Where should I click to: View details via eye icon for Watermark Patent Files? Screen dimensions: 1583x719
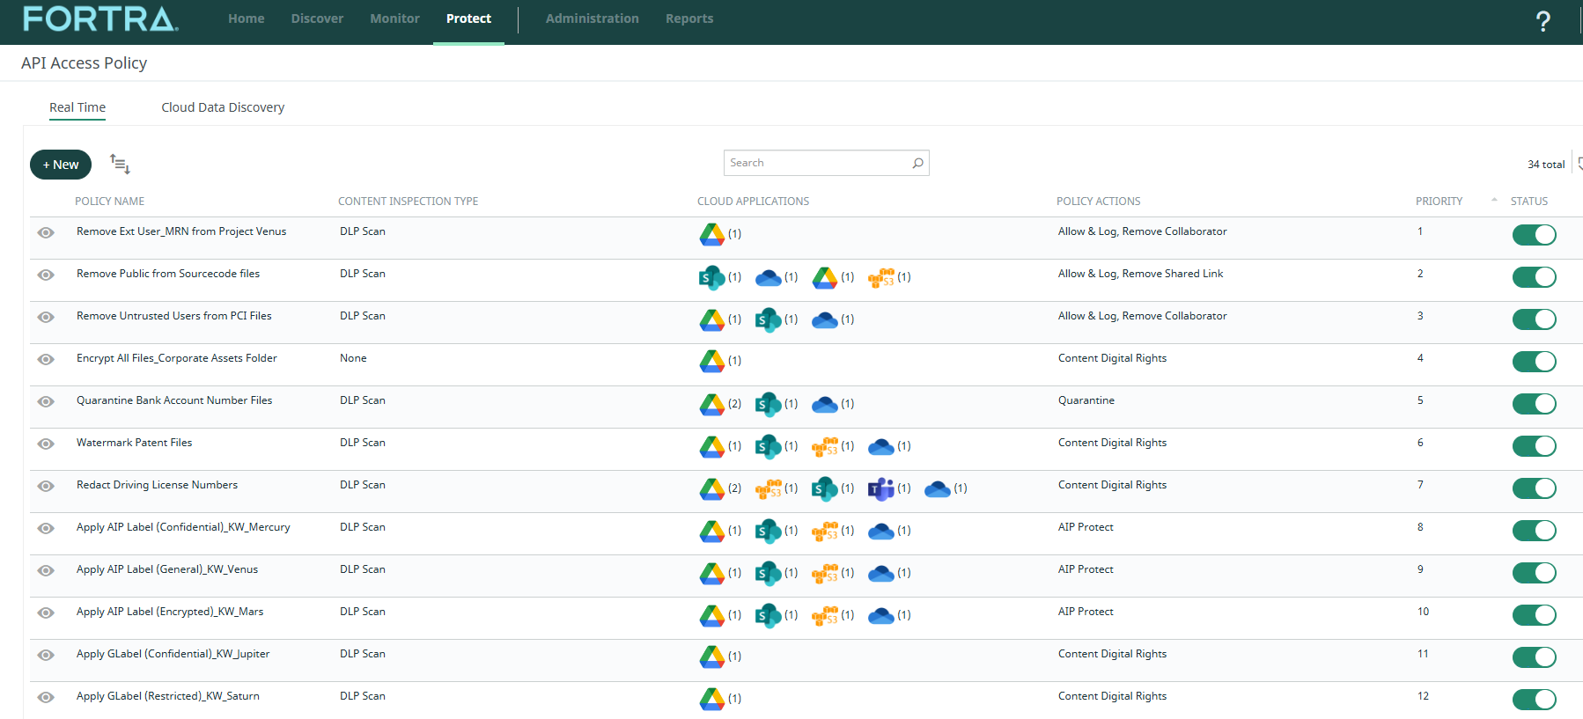click(46, 444)
